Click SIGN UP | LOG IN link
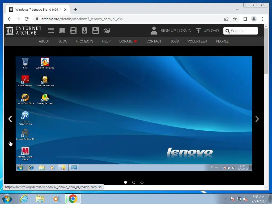This screenshot has width=272, height=204. point(176,31)
